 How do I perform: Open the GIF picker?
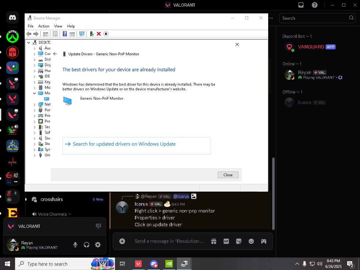tap(226, 241)
